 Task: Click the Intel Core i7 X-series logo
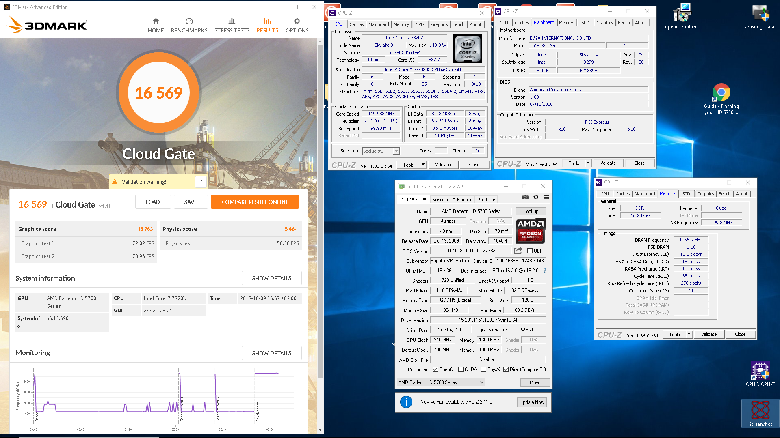(468, 49)
